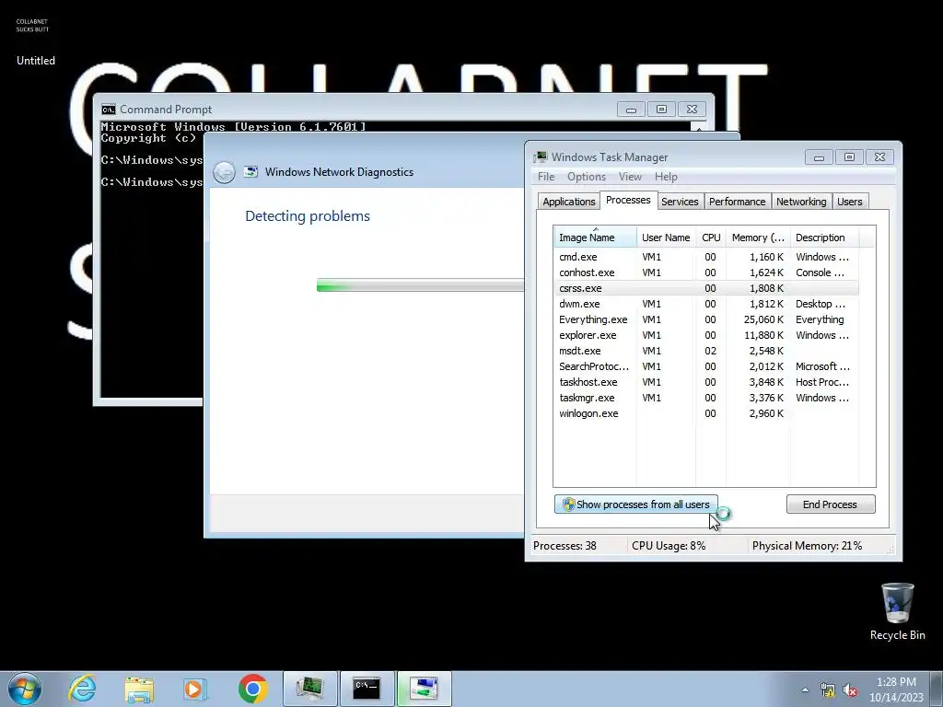Select the taskhost.exe process row

706,382
